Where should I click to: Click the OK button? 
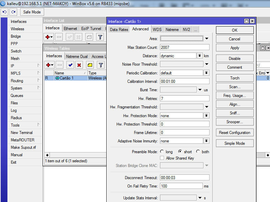tap(235, 30)
